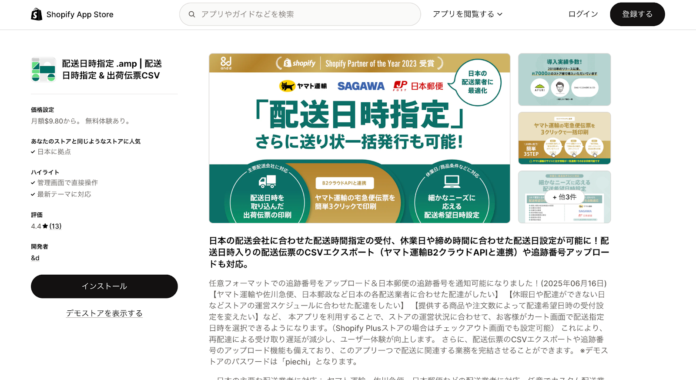Open the Shopify App Store home link
The image size is (696, 380).
[72, 14]
